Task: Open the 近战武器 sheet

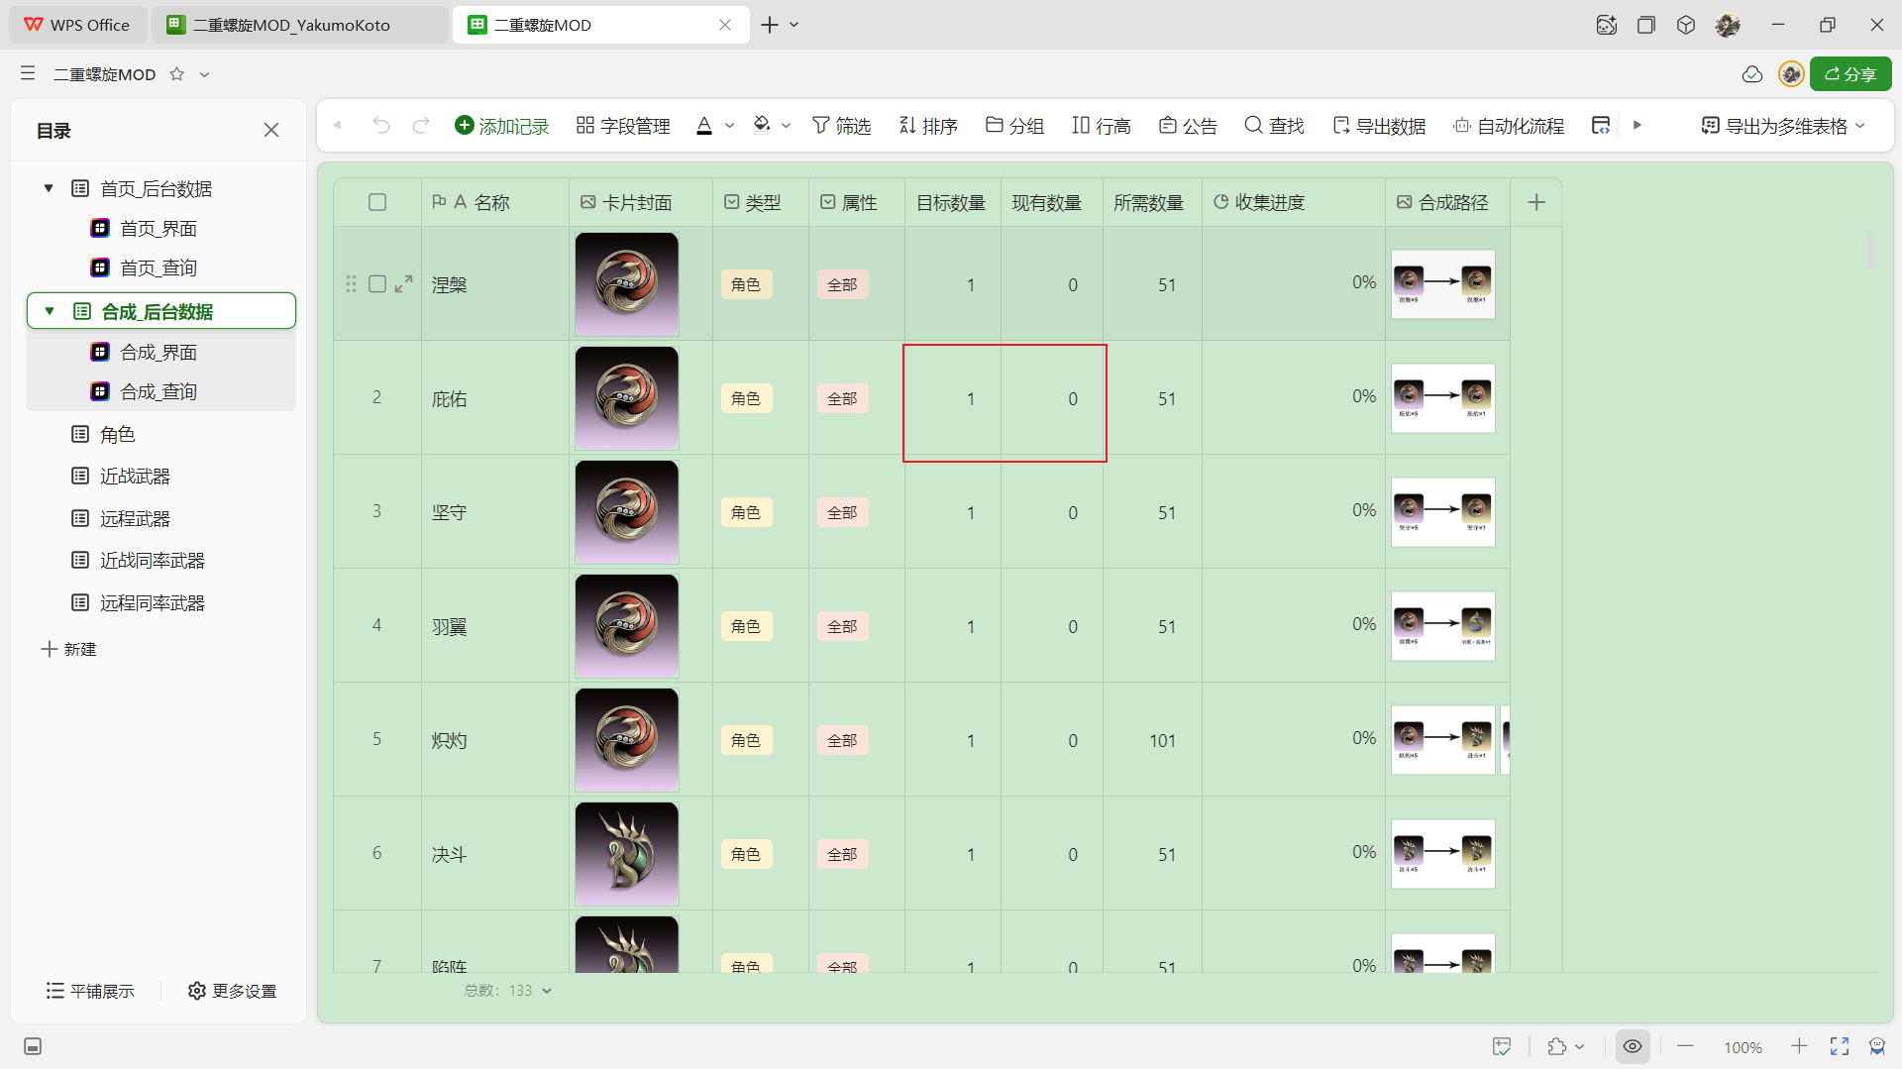Action: (135, 477)
